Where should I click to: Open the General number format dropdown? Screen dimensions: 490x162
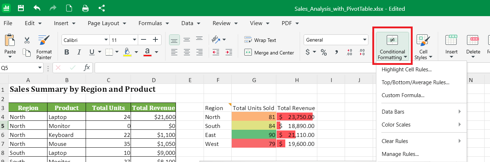tap(364, 40)
